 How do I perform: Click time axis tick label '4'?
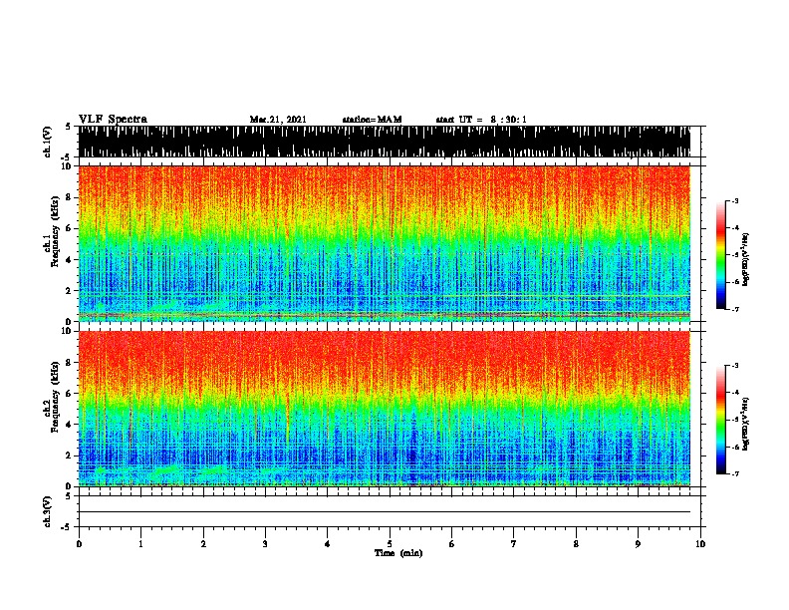tap(327, 544)
